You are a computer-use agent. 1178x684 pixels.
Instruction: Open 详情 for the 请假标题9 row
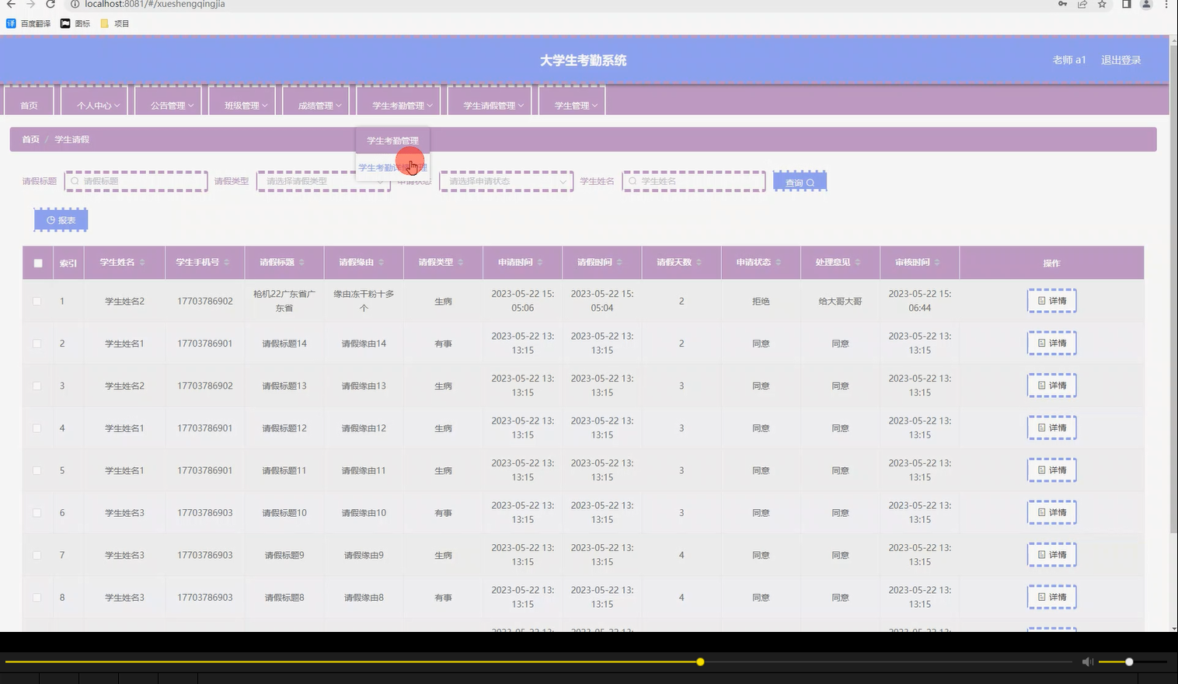tap(1052, 554)
